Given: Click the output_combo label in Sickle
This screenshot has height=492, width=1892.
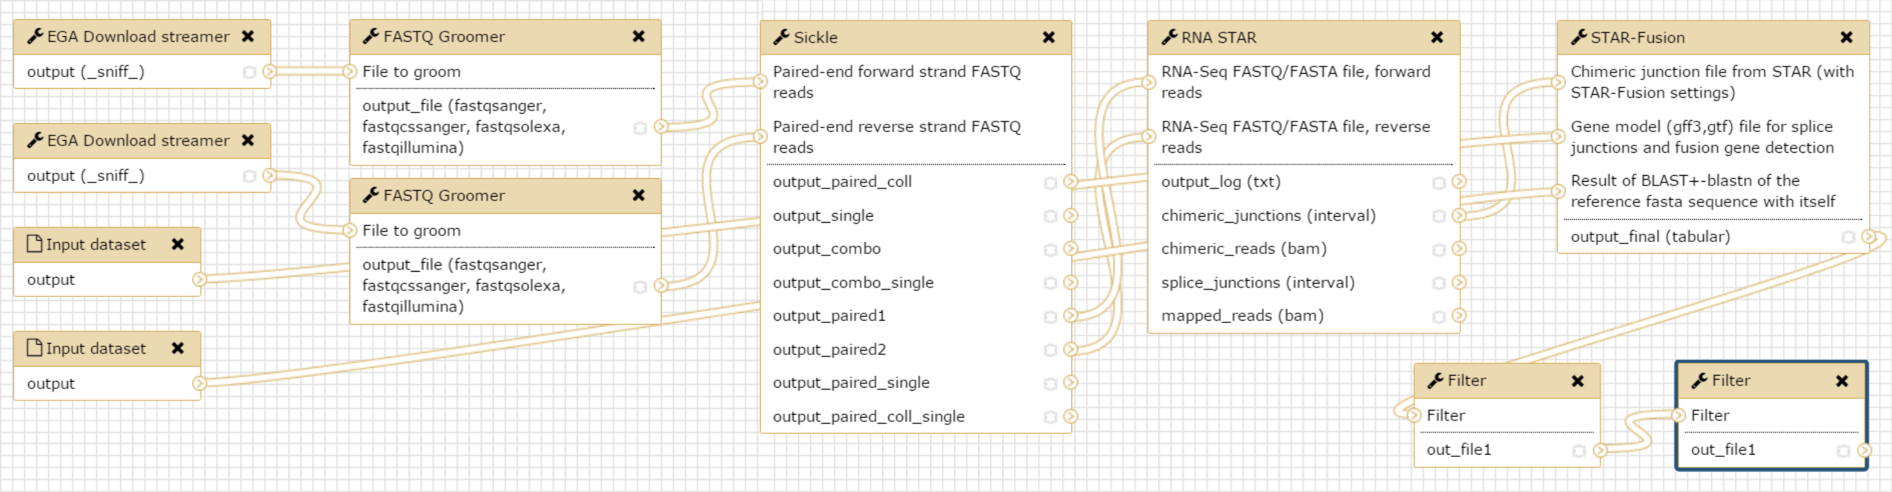Looking at the screenshot, I should tap(827, 249).
